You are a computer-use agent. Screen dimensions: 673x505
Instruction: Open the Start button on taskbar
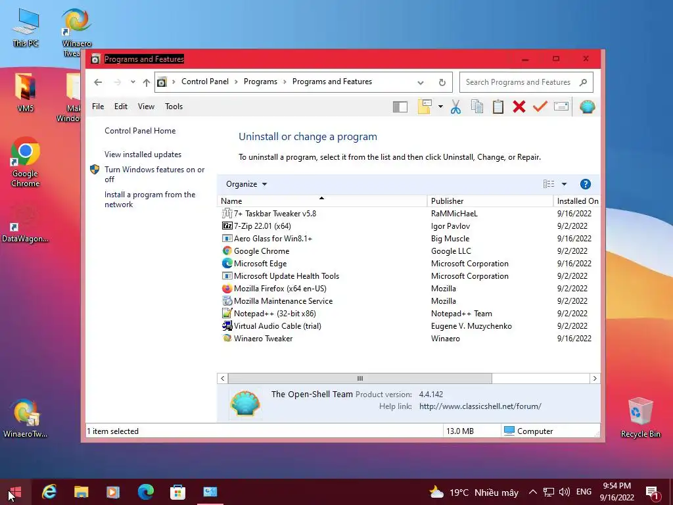16,492
